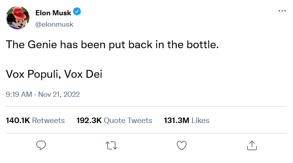This screenshot has width=293, height=163.
Task: Click the Quote Tweets label text
Action: (x=128, y=120)
